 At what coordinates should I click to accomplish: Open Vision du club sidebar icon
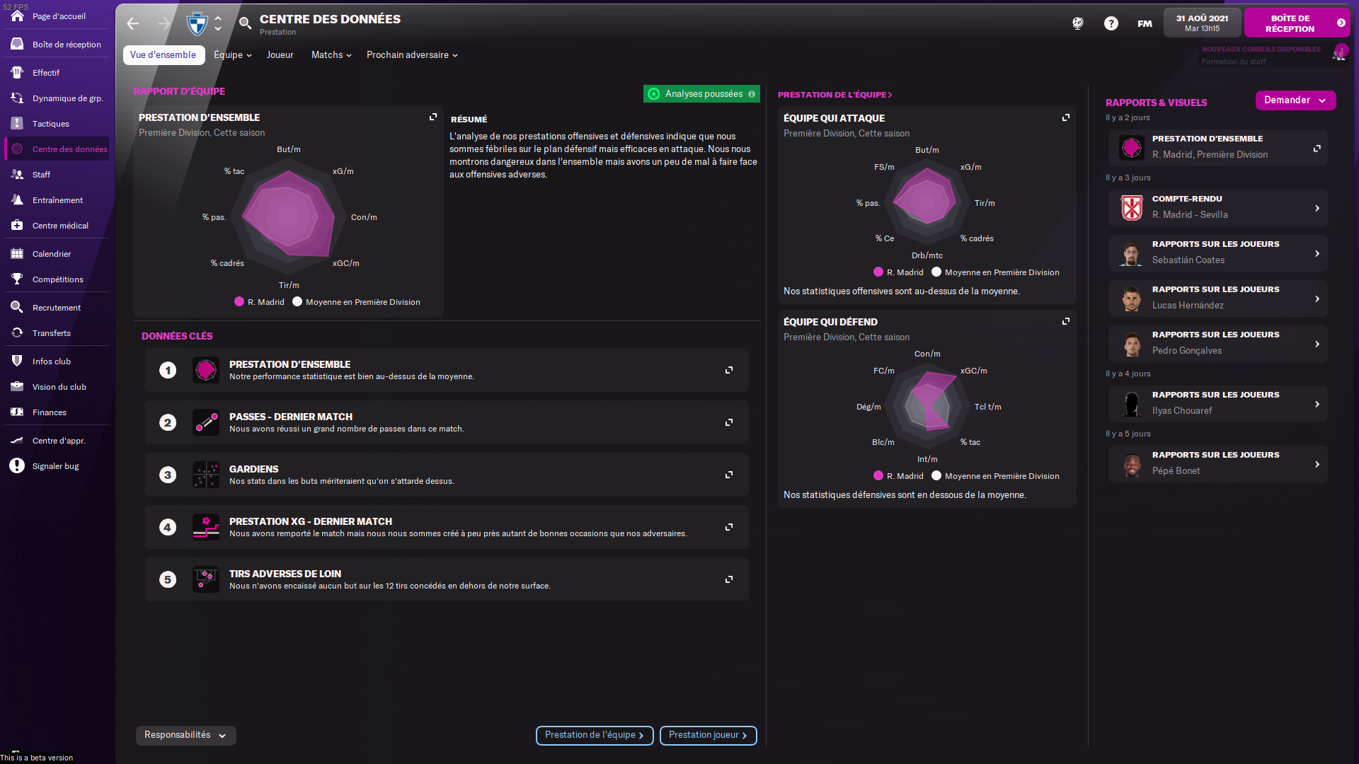coord(17,386)
